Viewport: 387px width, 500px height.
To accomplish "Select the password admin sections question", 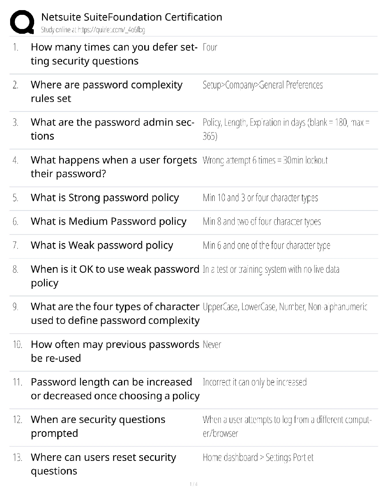I will coord(112,129).
